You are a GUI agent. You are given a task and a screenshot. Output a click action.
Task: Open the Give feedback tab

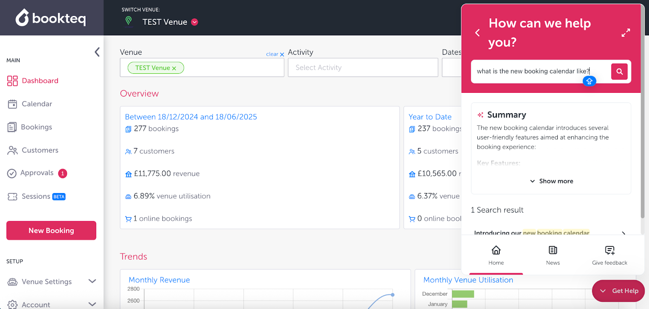click(610, 255)
